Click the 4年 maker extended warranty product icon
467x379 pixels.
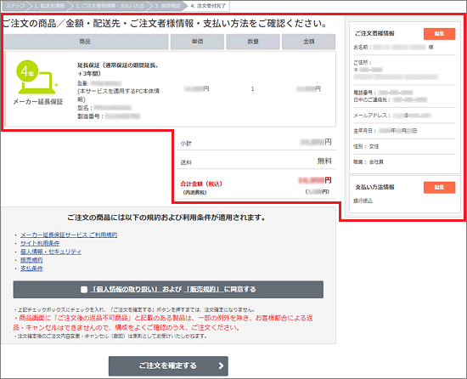37,77
